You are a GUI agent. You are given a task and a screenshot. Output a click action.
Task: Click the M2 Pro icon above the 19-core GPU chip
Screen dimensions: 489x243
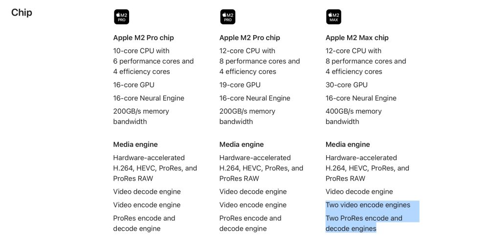click(227, 17)
